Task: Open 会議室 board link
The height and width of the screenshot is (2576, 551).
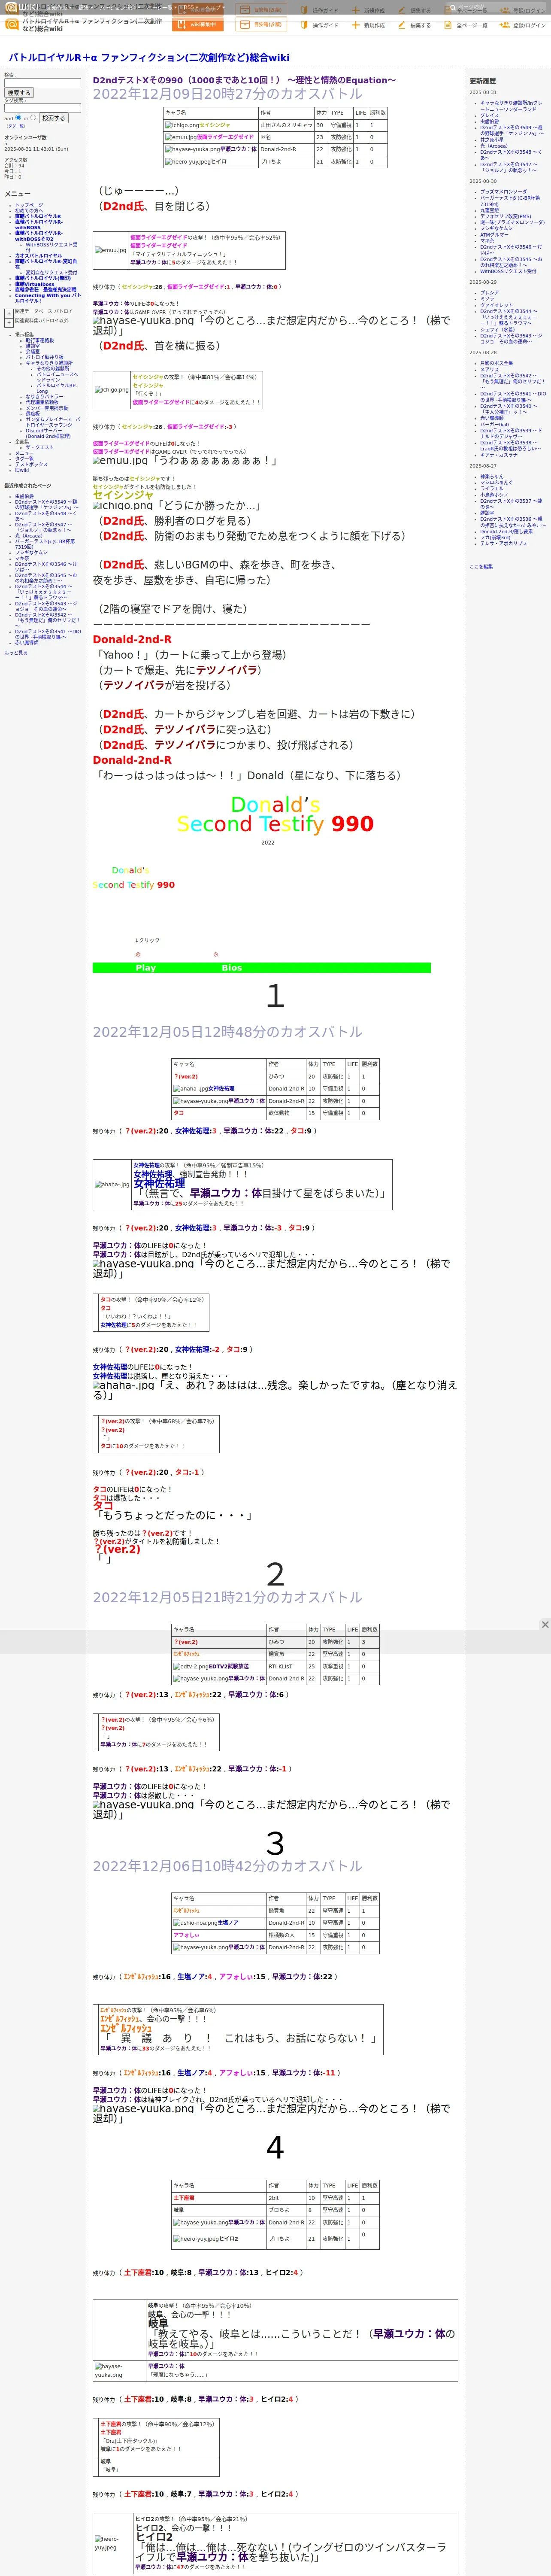Action: click(33, 351)
